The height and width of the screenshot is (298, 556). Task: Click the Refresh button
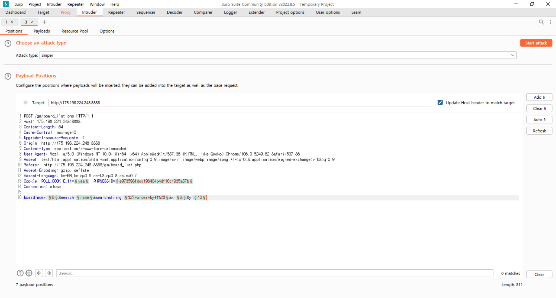click(x=539, y=131)
